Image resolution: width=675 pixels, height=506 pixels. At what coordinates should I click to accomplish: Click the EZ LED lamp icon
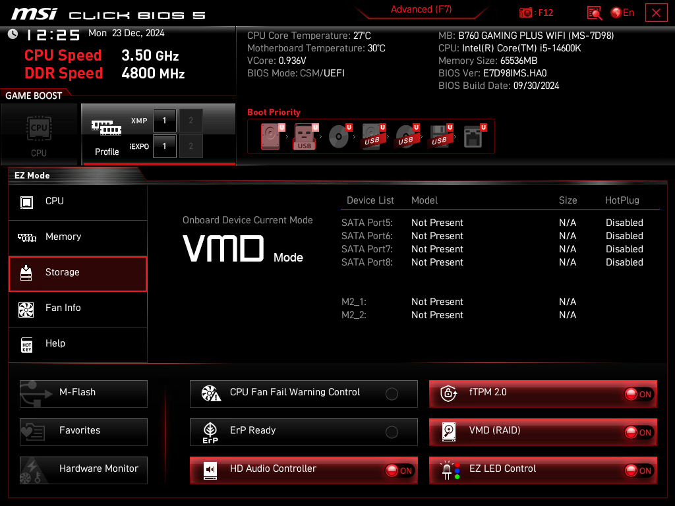pyautogui.click(x=450, y=470)
